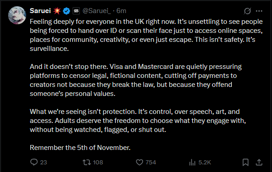
Task: Click the 5.2K view count
Action: point(205,163)
